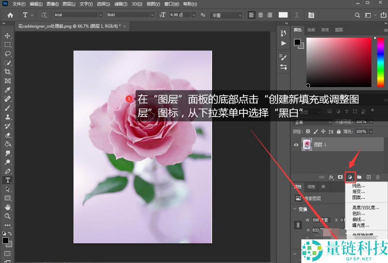
Task: Toggle the W/H link chain in Transform
Action: point(298,224)
